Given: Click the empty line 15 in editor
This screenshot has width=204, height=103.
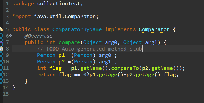Looking at the screenshot, I should pyautogui.click(x=108, y=94).
